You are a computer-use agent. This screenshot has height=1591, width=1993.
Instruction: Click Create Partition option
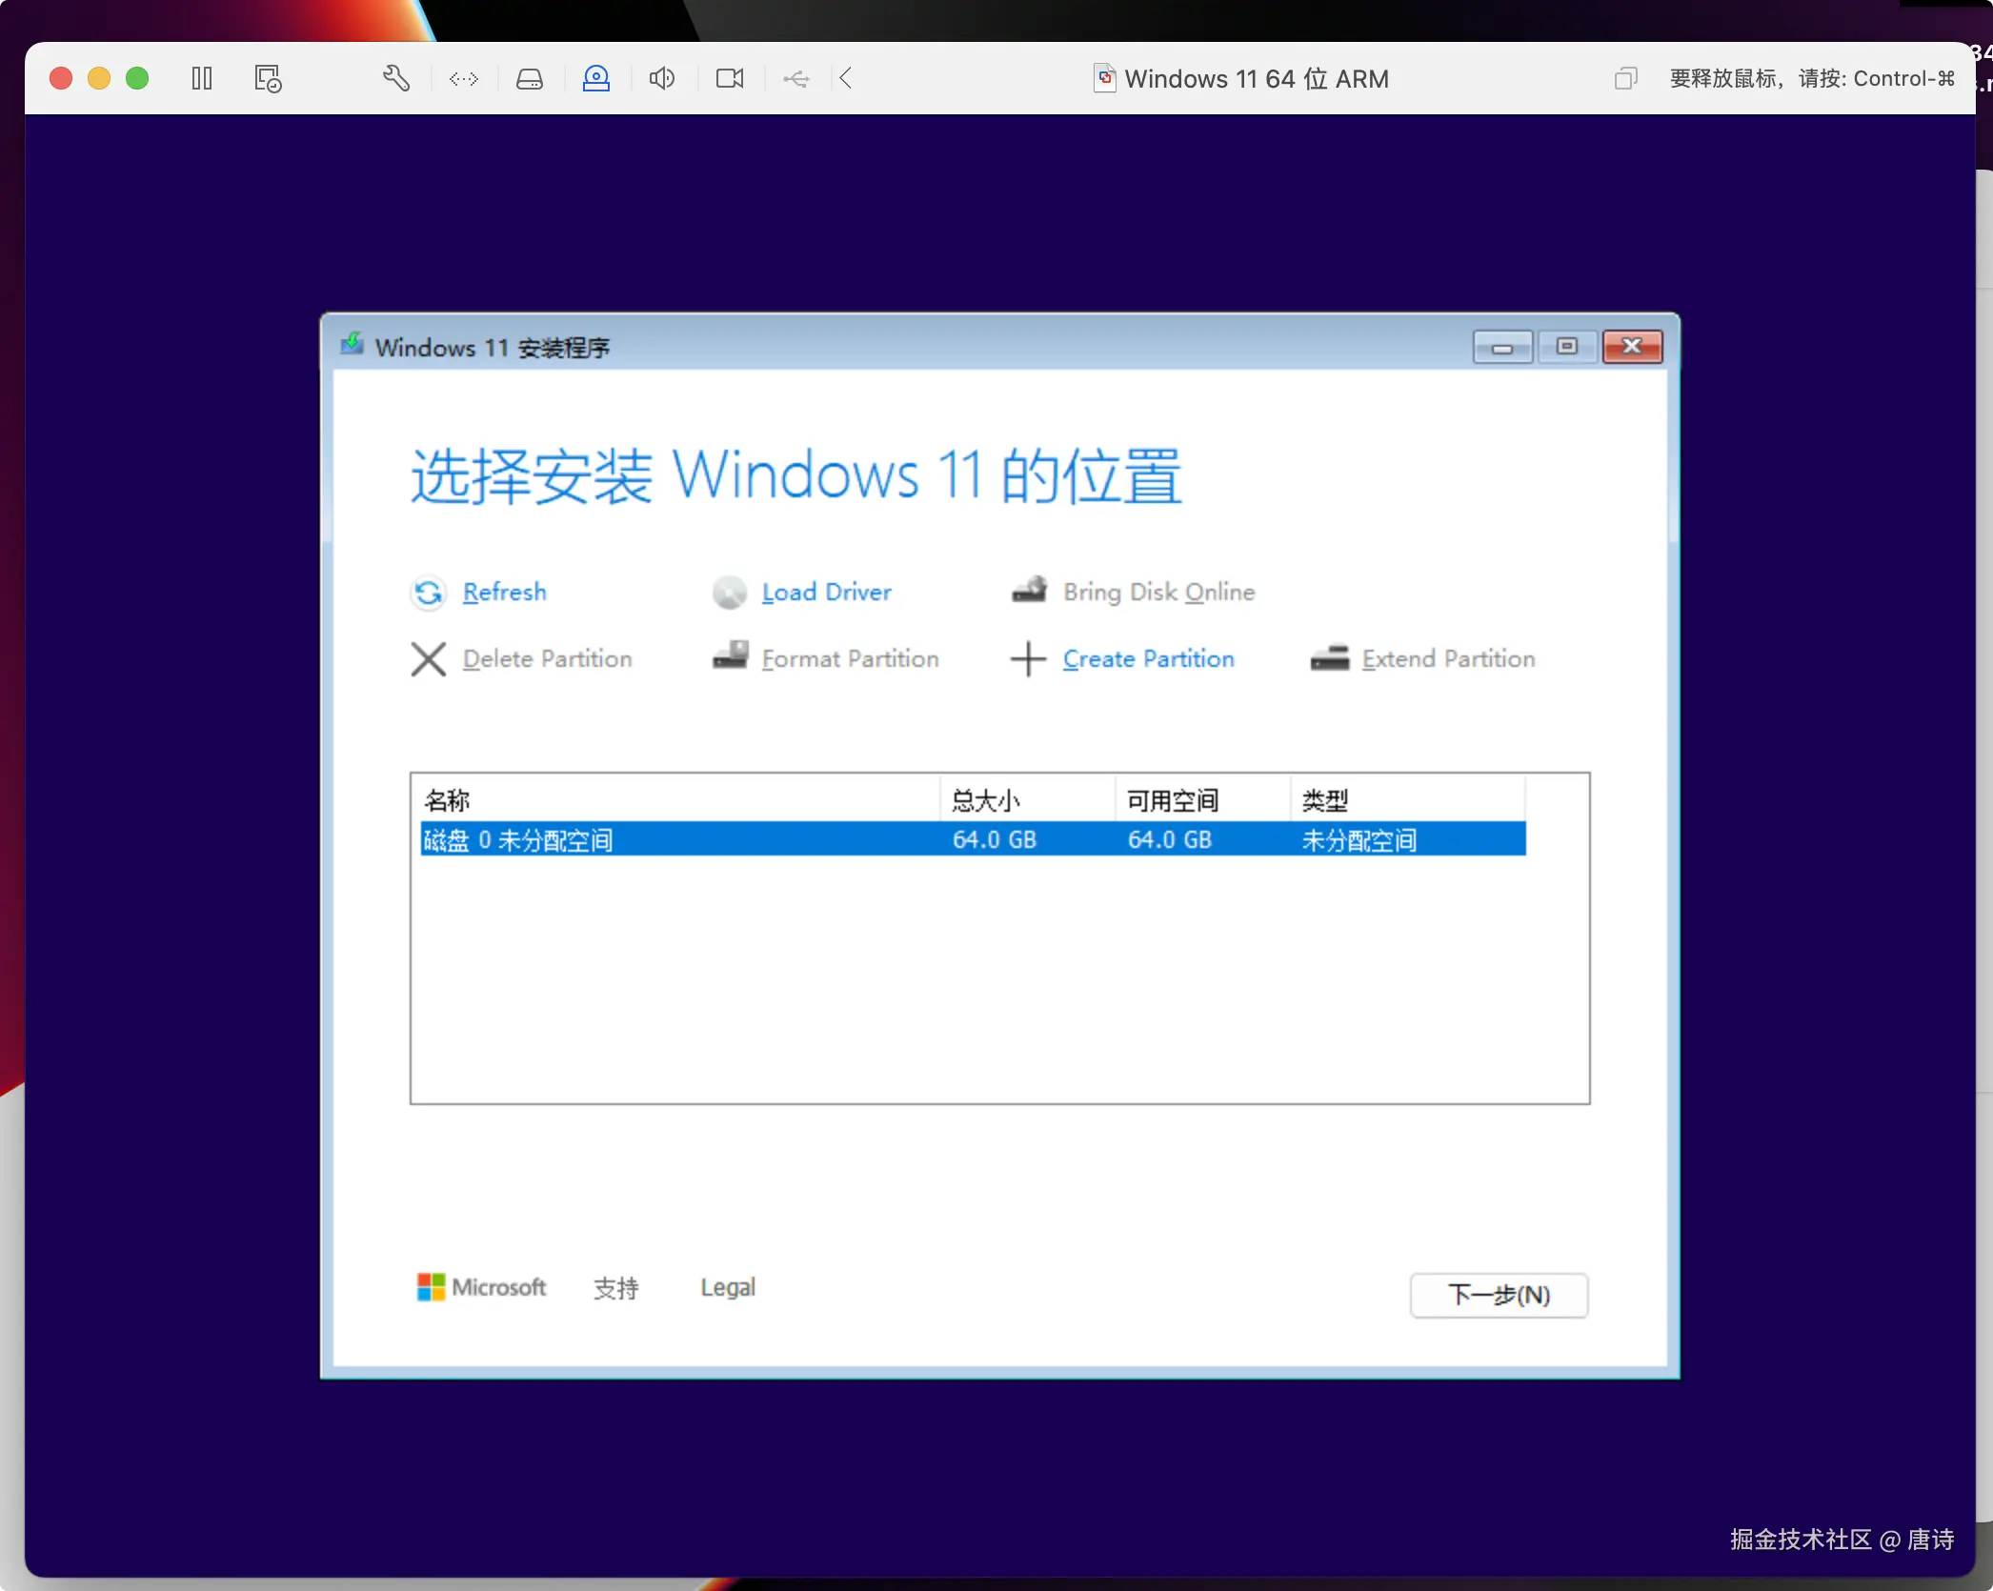tap(1148, 658)
